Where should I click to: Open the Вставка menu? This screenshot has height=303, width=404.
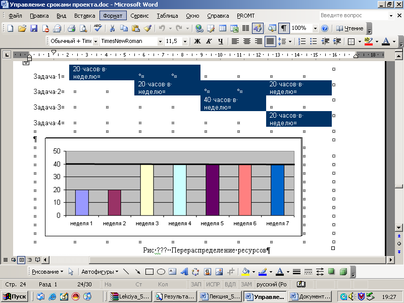[84, 16]
